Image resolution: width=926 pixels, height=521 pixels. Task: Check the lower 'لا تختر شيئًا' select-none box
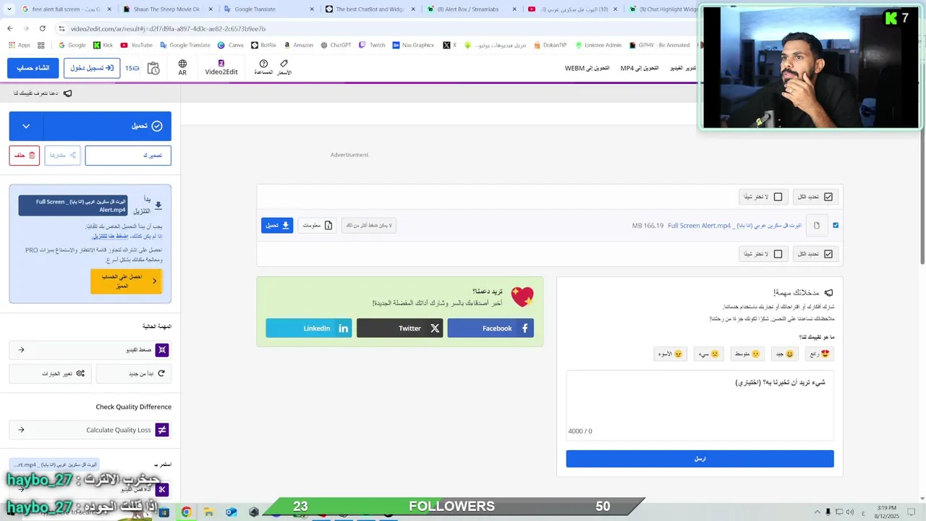click(778, 254)
